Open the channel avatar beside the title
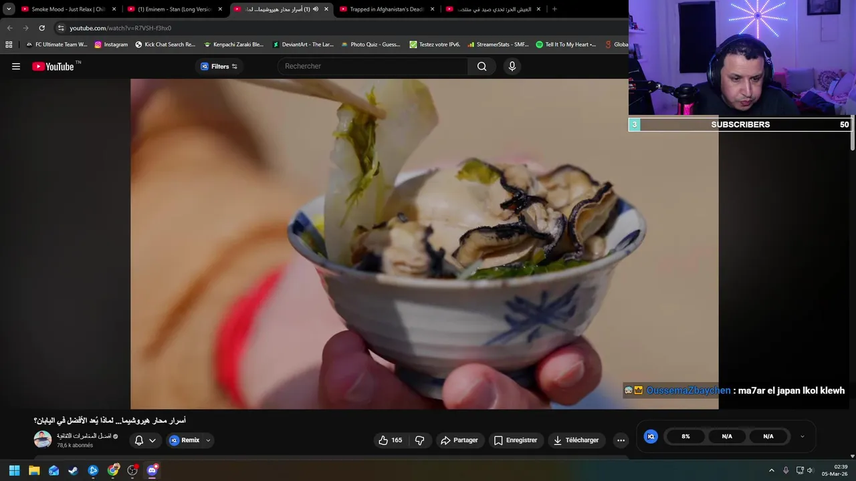The image size is (856, 481). tap(43, 439)
